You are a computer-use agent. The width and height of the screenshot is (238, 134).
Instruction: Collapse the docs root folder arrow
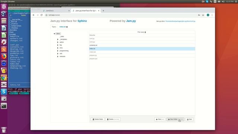tap(54, 33)
